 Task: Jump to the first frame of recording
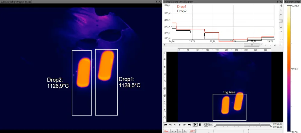tap(166, 125)
